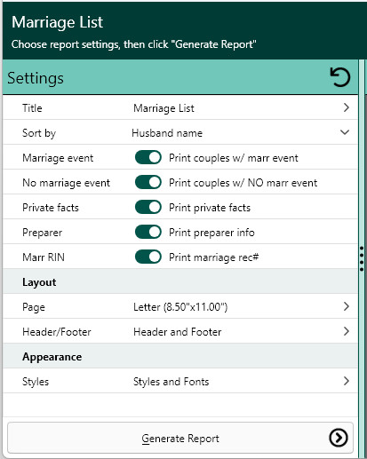Toggle Print couples w/ marr event switch
Screen dimensions: 367x459
(148, 157)
